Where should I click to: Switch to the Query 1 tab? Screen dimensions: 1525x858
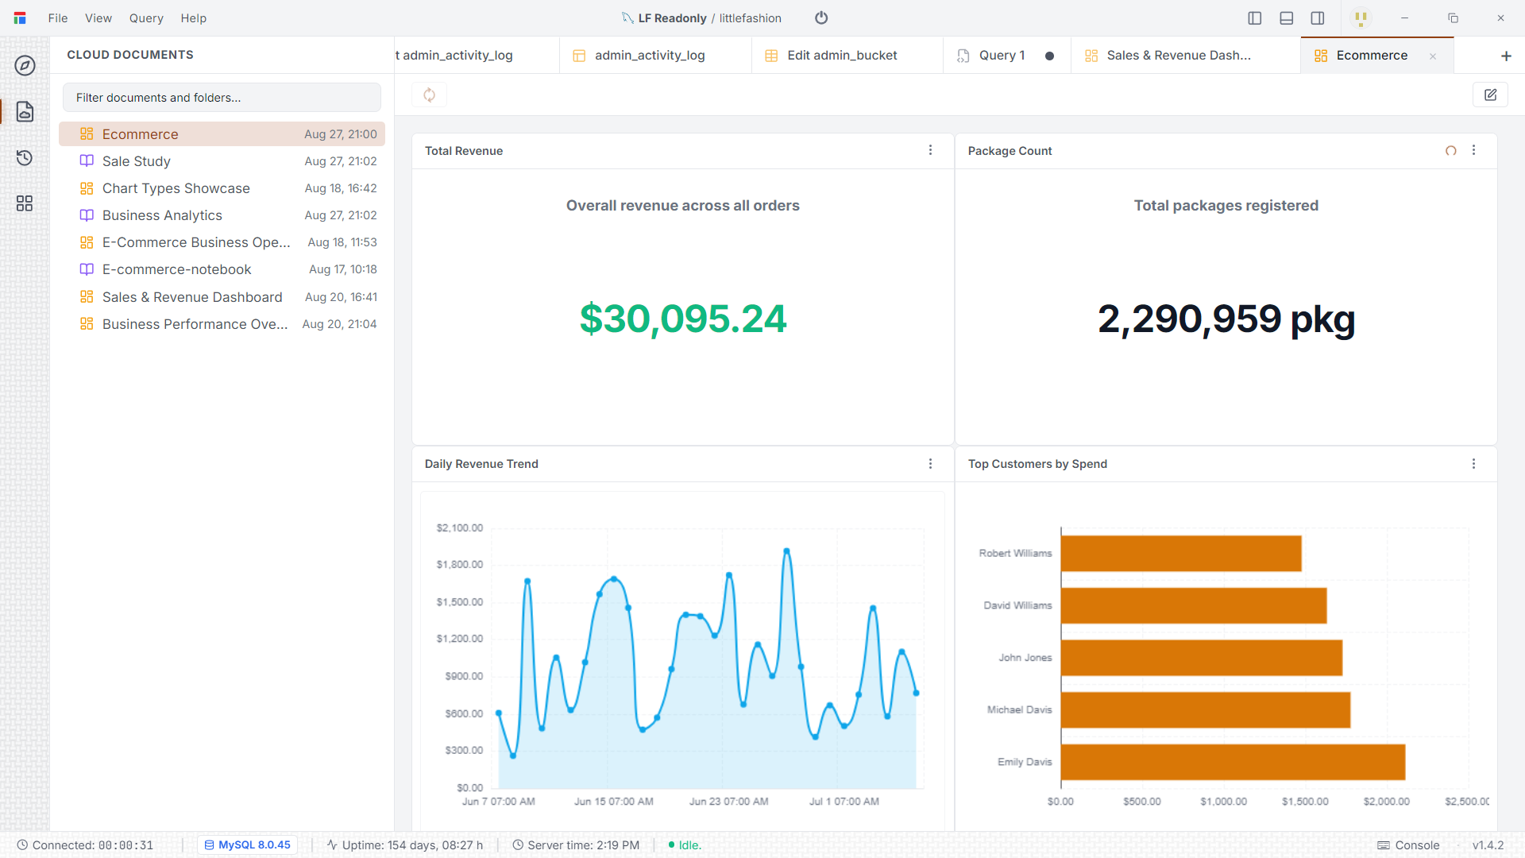pyautogui.click(x=1006, y=56)
